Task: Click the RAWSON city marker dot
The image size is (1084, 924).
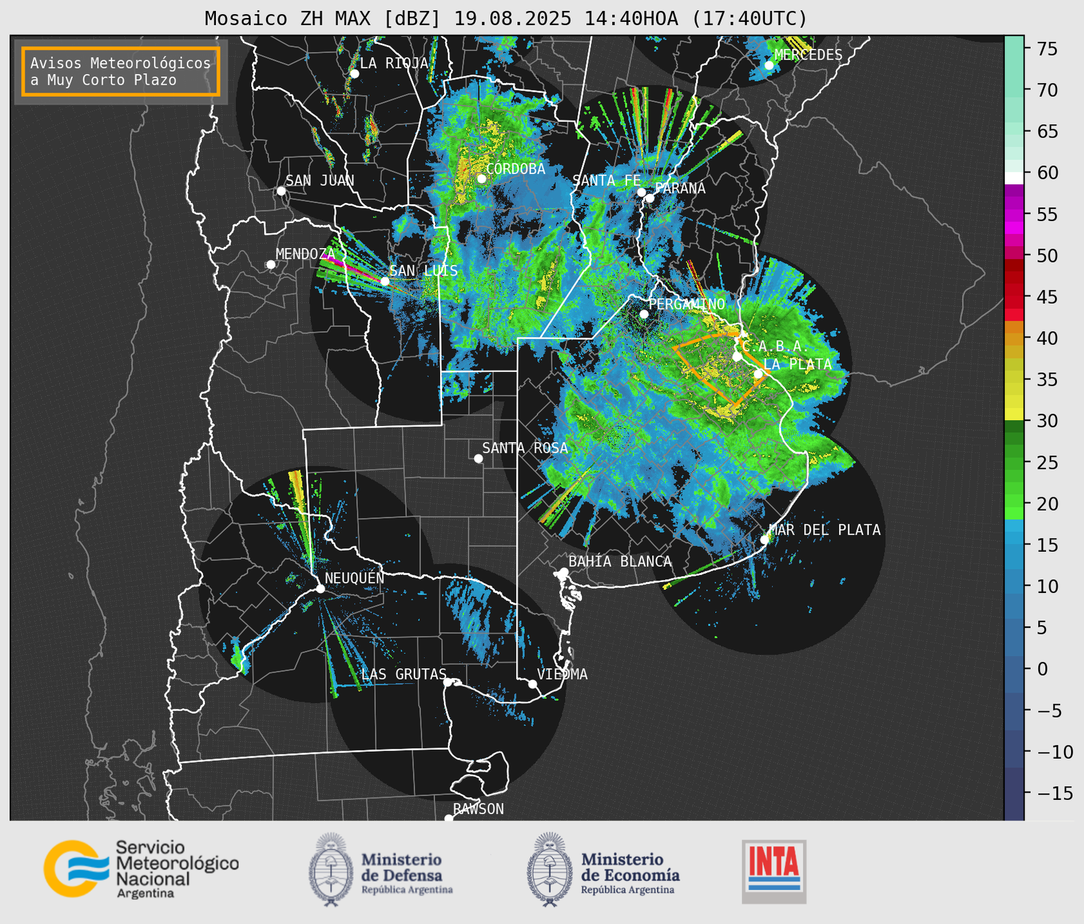Action: [x=449, y=818]
